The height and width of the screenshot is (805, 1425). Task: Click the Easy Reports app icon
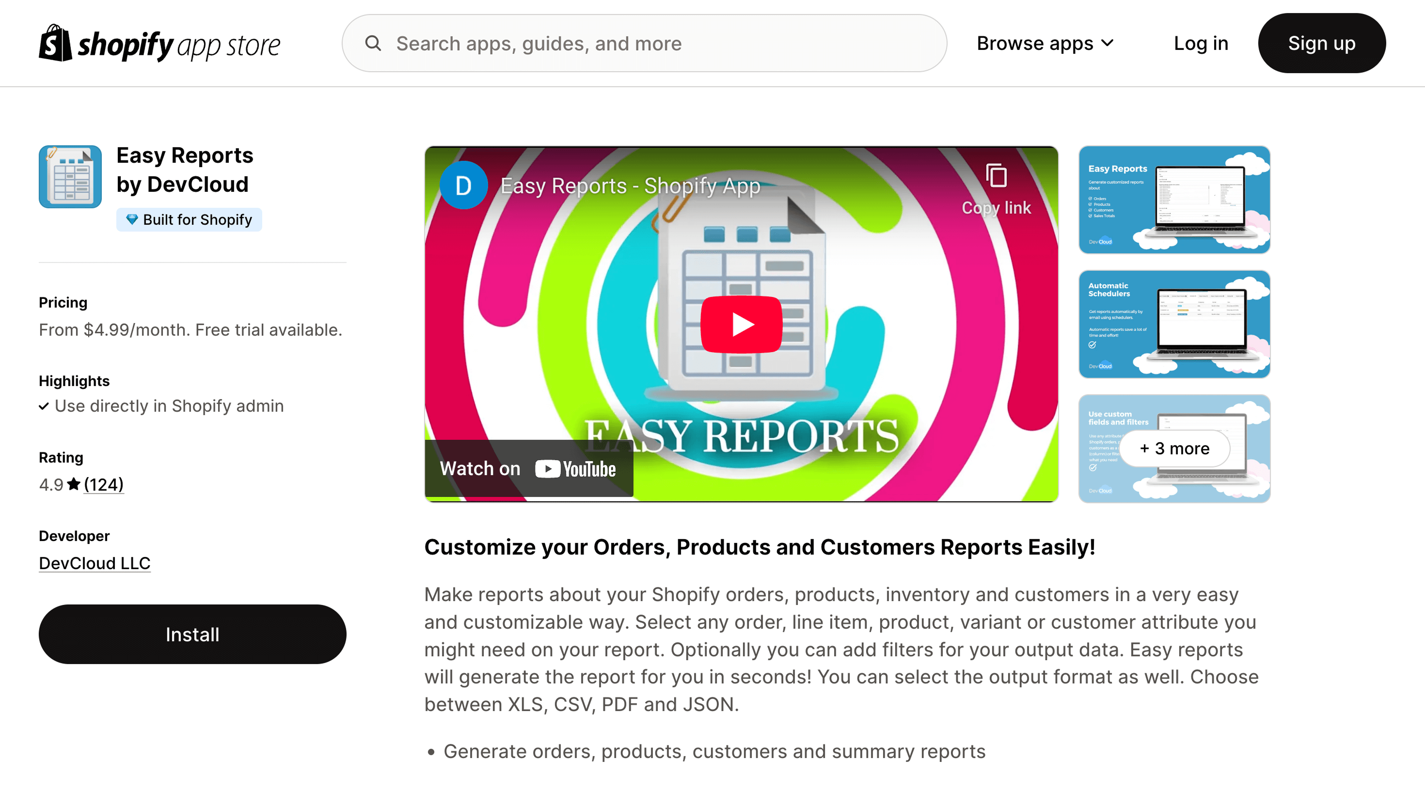(x=70, y=176)
